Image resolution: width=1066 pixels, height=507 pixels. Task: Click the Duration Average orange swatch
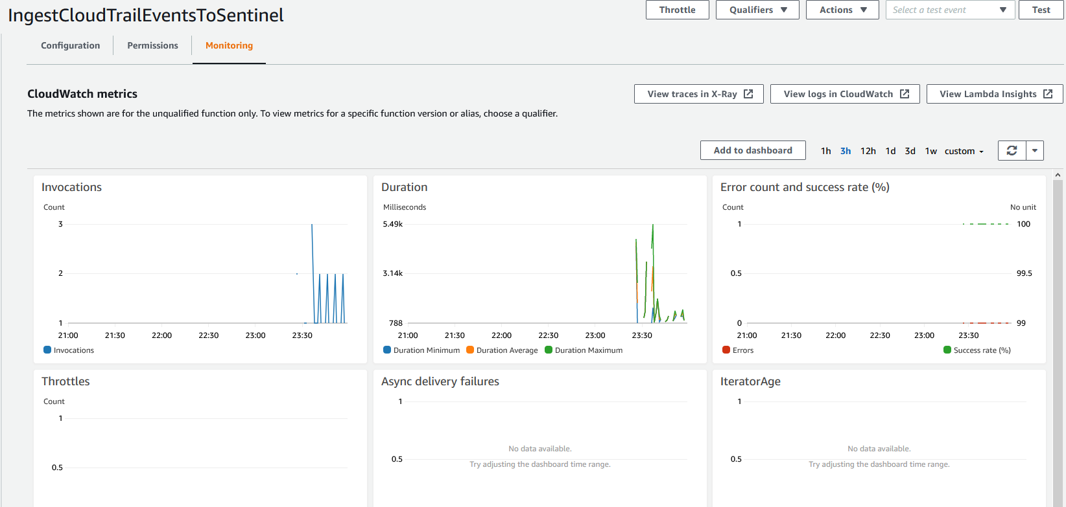click(x=470, y=350)
